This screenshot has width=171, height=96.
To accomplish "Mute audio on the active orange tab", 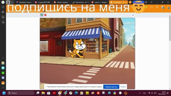I will click(124, 2).
